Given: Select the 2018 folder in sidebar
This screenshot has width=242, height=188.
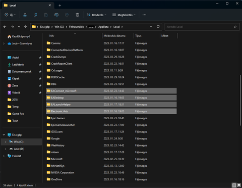Looking at the screenshot, I should pyautogui.click(x=13, y=100).
